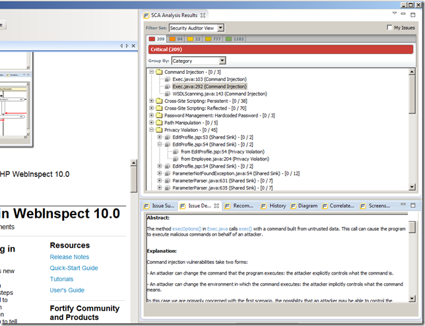
Task: Open the SCA Analysis Results view menu triangle
Action: [395, 13]
